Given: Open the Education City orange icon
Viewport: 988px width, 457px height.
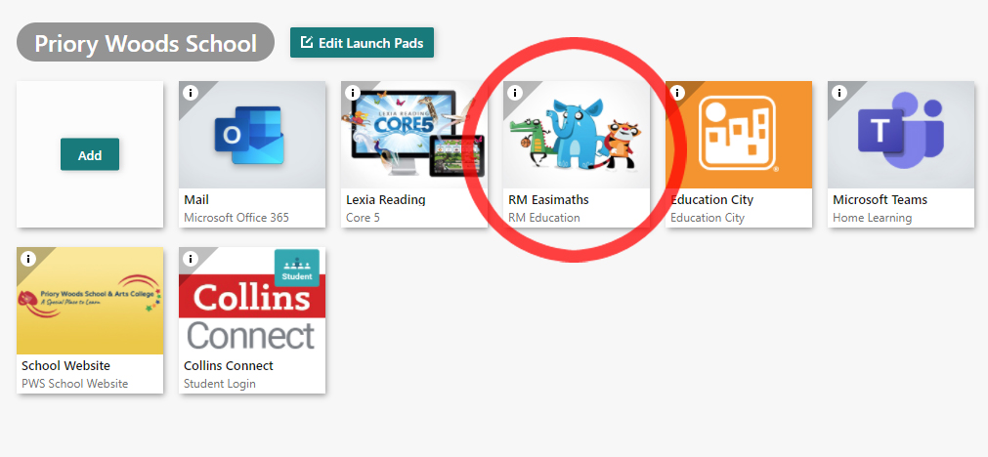Looking at the screenshot, I should (739, 135).
